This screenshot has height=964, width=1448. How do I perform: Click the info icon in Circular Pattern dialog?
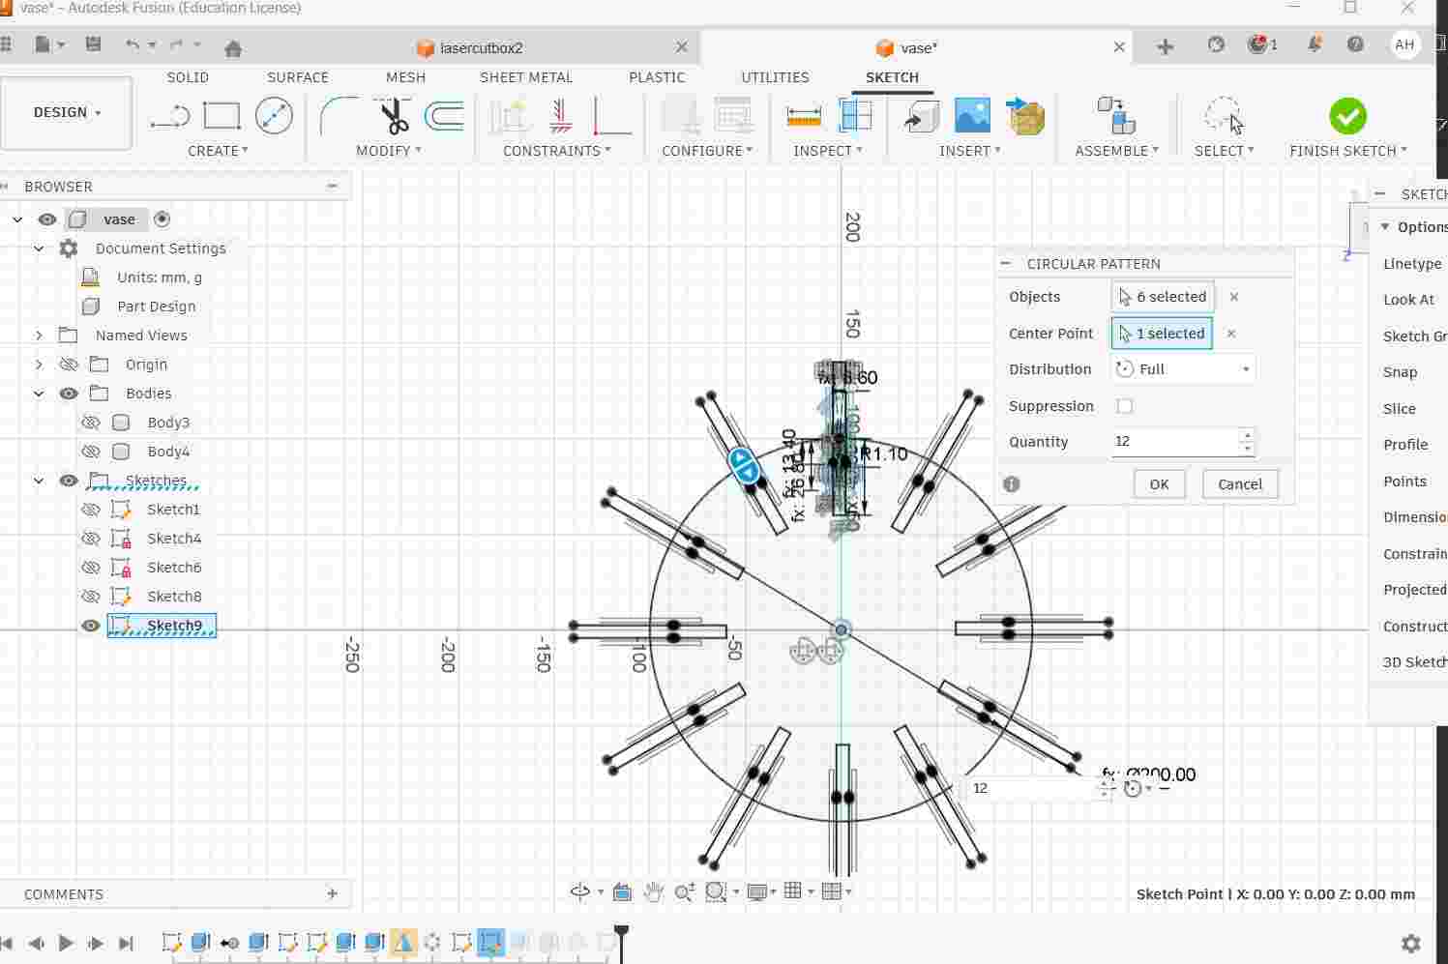1012,484
